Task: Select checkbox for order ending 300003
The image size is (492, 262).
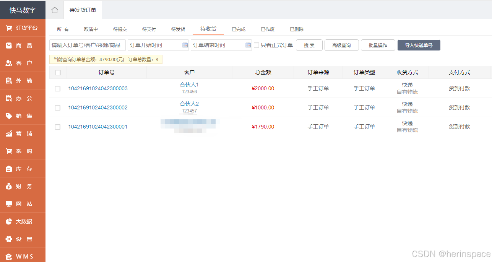Action: [x=58, y=89]
